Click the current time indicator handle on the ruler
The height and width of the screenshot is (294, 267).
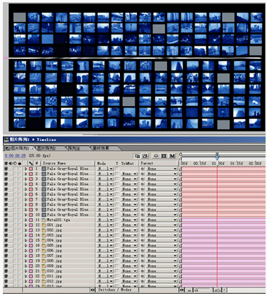point(217,156)
